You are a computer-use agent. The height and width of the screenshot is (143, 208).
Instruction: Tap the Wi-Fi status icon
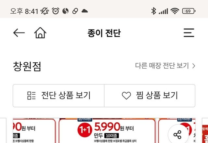point(175,11)
